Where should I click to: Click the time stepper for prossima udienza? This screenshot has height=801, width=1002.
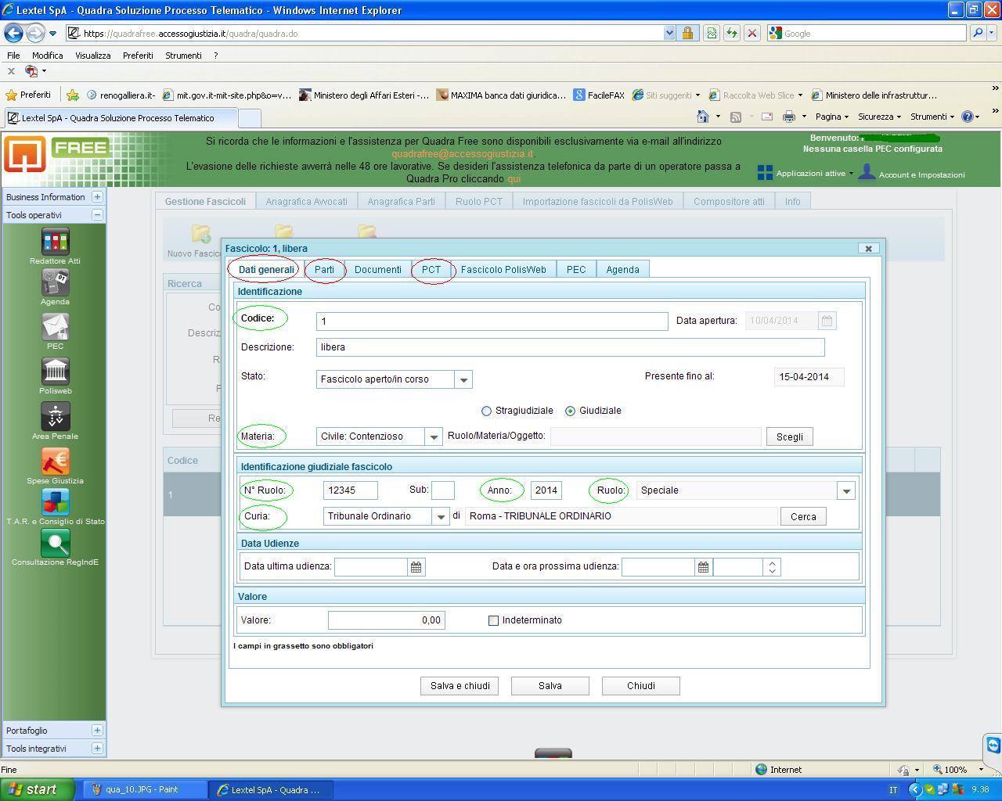pos(772,567)
